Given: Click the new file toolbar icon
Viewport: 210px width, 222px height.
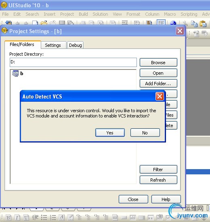Looking at the screenshot, I should pos(35,23).
